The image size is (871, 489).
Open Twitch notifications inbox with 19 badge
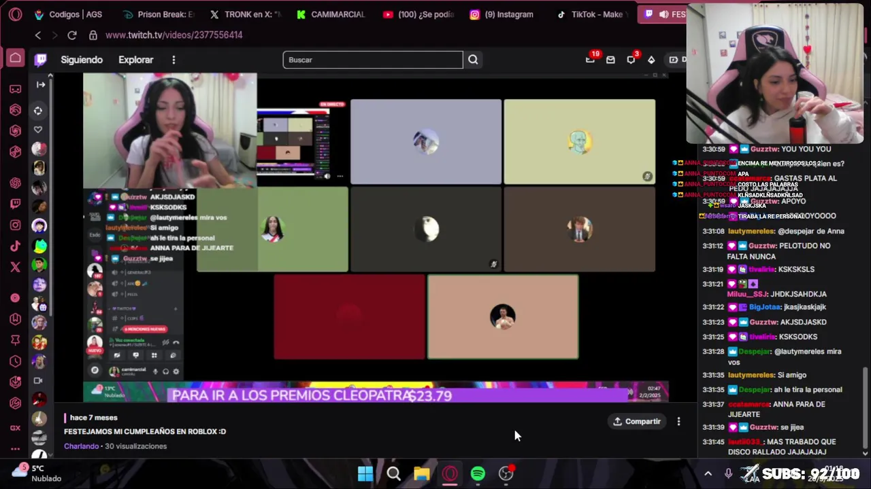coord(591,59)
